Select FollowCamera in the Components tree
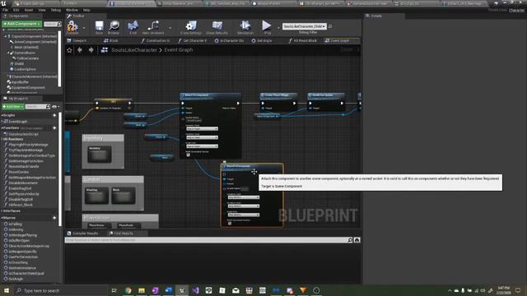527x296 pixels. [x=27, y=58]
